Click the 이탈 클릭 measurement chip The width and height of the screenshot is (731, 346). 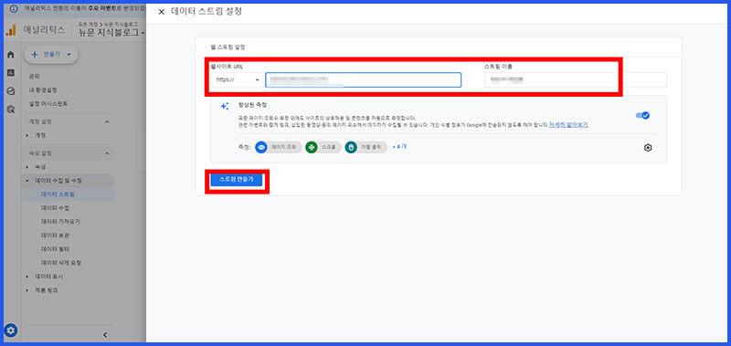366,148
